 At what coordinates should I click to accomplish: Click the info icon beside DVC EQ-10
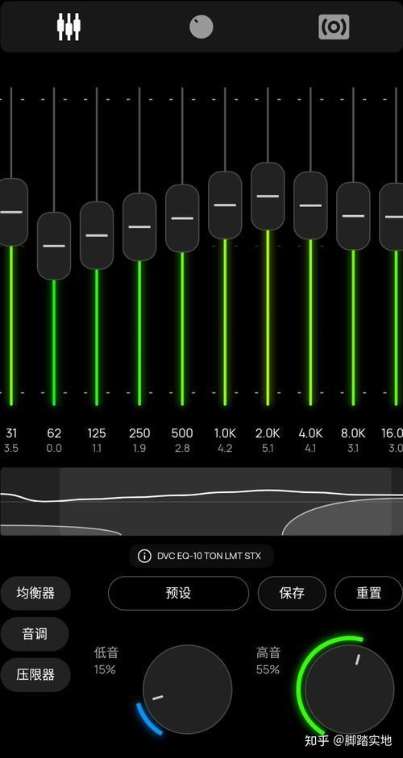[x=144, y=556]
